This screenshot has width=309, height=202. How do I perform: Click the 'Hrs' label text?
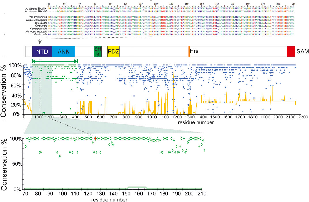tap(194, 51)
